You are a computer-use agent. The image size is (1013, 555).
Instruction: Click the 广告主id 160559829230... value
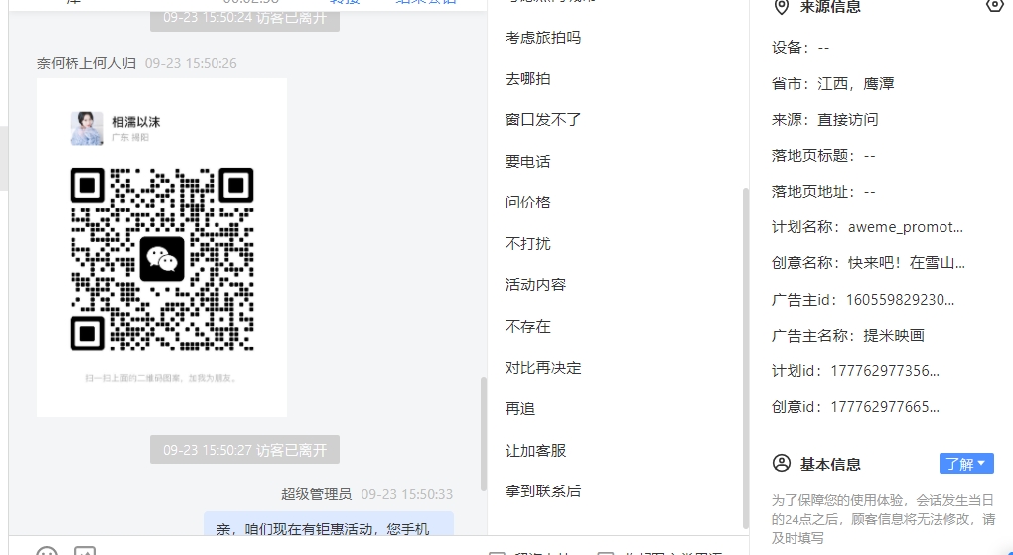coord(900,299)
